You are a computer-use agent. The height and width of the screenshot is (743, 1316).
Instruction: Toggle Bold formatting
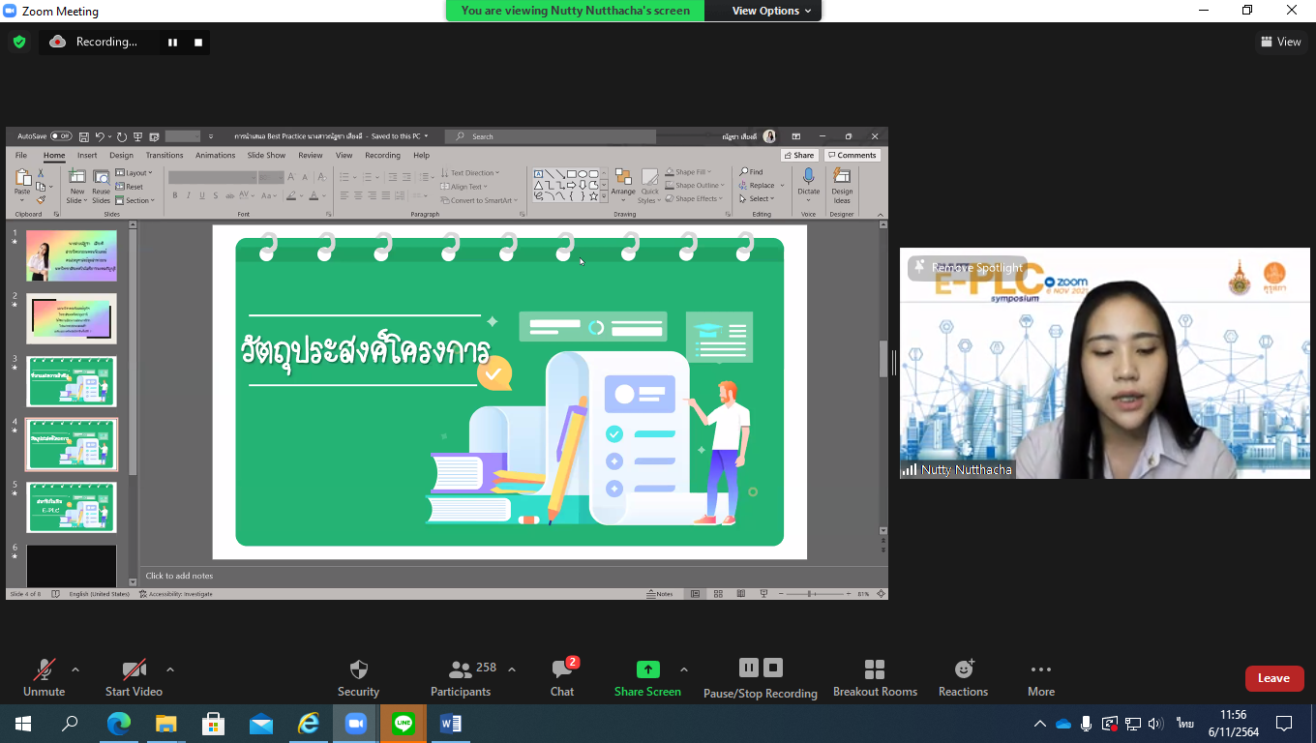click(175, 195)
